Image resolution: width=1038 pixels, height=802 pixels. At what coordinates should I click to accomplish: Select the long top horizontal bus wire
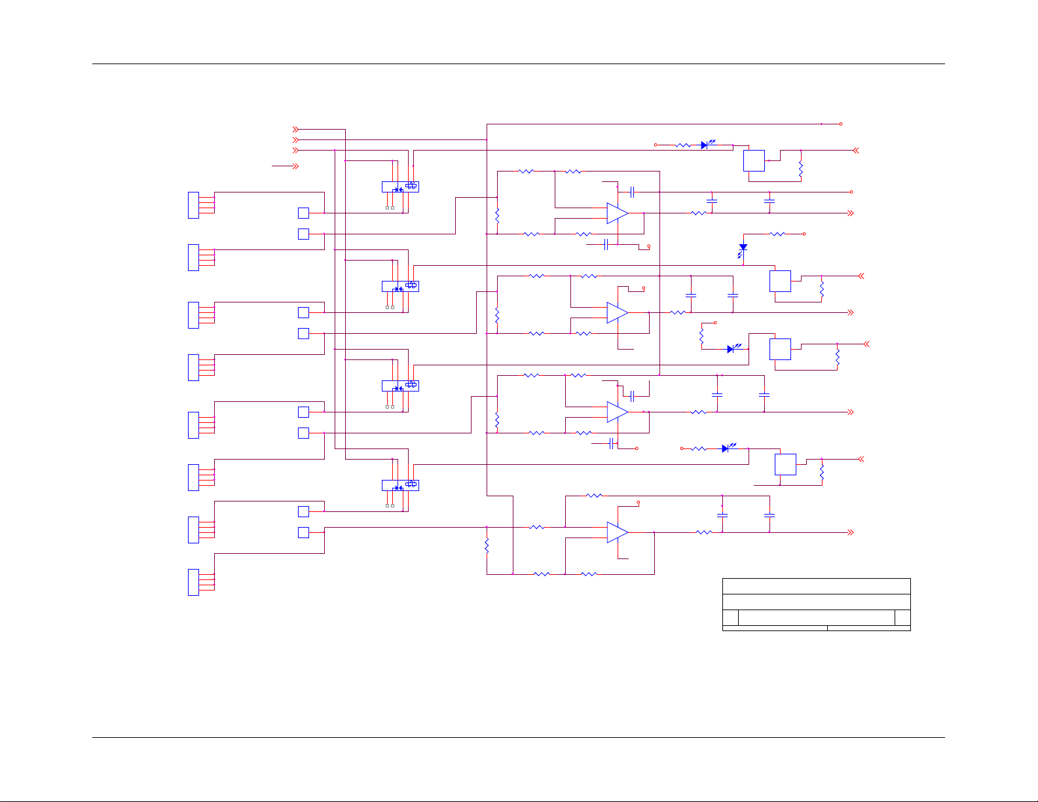tap(664, 124)
